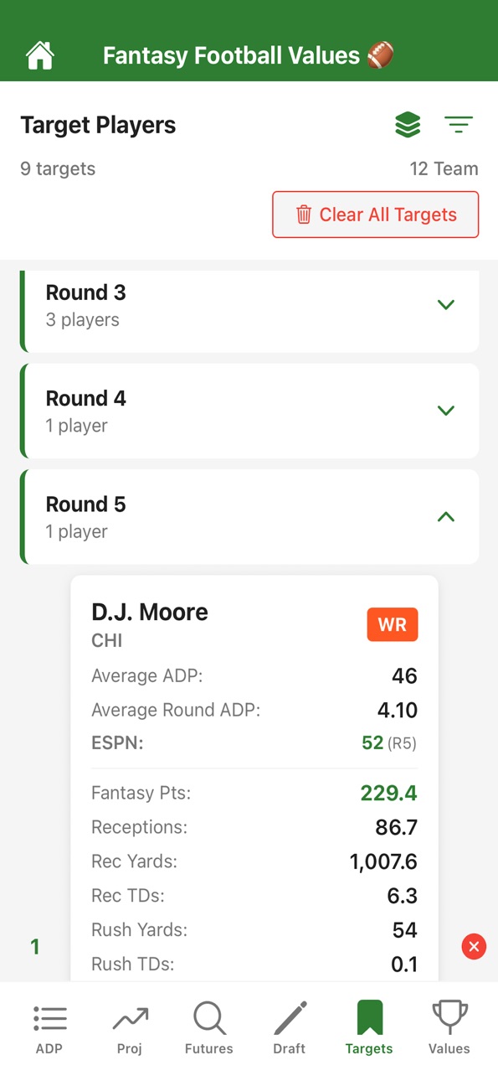Image resolution: width=498 pixels, height=1081 pixels.
Task: Collapse the Round 5 section chevron
Action: tap(446, 517)
